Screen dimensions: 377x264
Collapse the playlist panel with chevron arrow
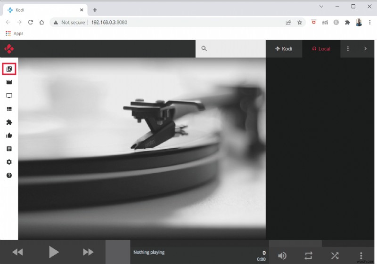coord(365,49)
